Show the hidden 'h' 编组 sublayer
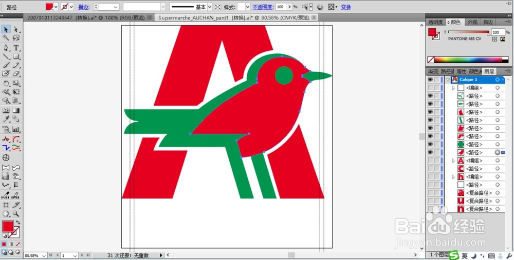The image size is (514, 260). (x=430, y=176)
